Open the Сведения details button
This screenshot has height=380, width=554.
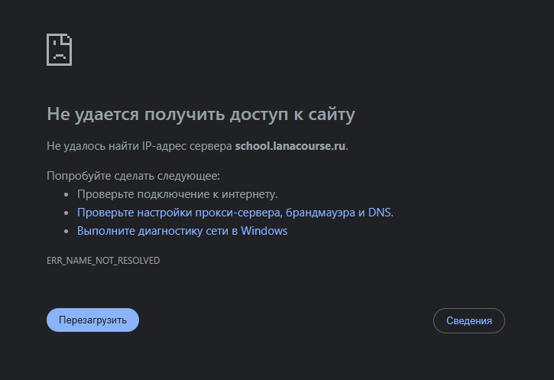(x=469, y=320)
